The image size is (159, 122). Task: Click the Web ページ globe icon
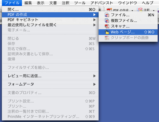[107, 32]
